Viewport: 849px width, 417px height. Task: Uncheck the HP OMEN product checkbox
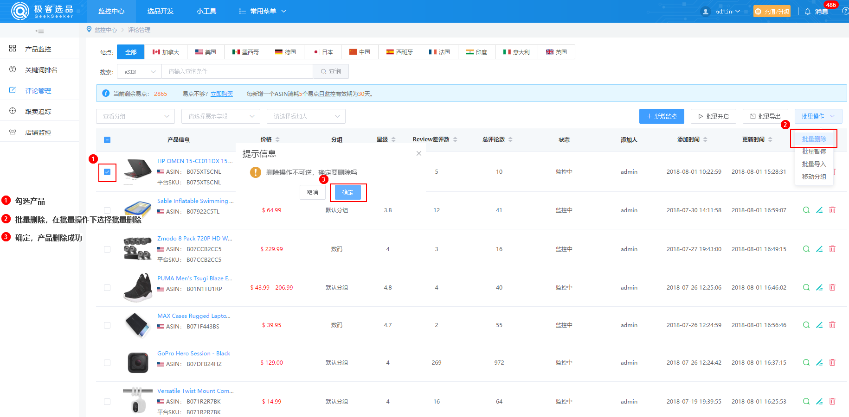coord(107,172)
